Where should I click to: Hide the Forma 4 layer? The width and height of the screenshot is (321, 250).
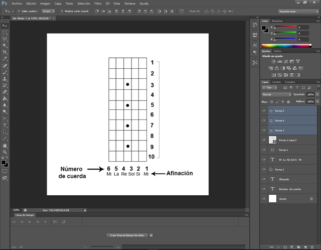[264, 120]
